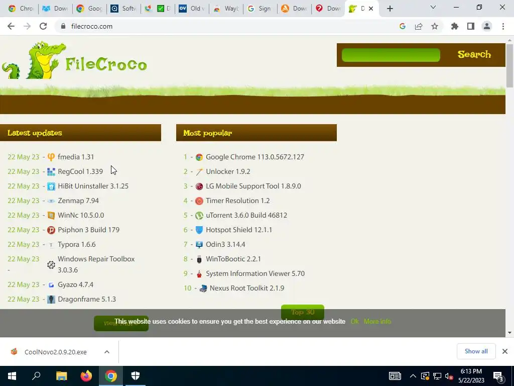Open Google Chrome 113.0.5672.127 link

pyautogui.click(x=254, y=157)
